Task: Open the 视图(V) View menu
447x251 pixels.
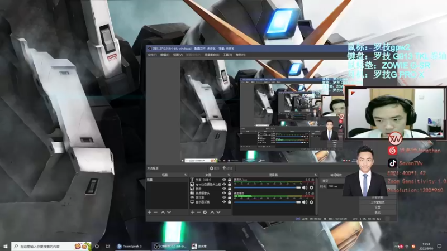Action: pos(178,55)
